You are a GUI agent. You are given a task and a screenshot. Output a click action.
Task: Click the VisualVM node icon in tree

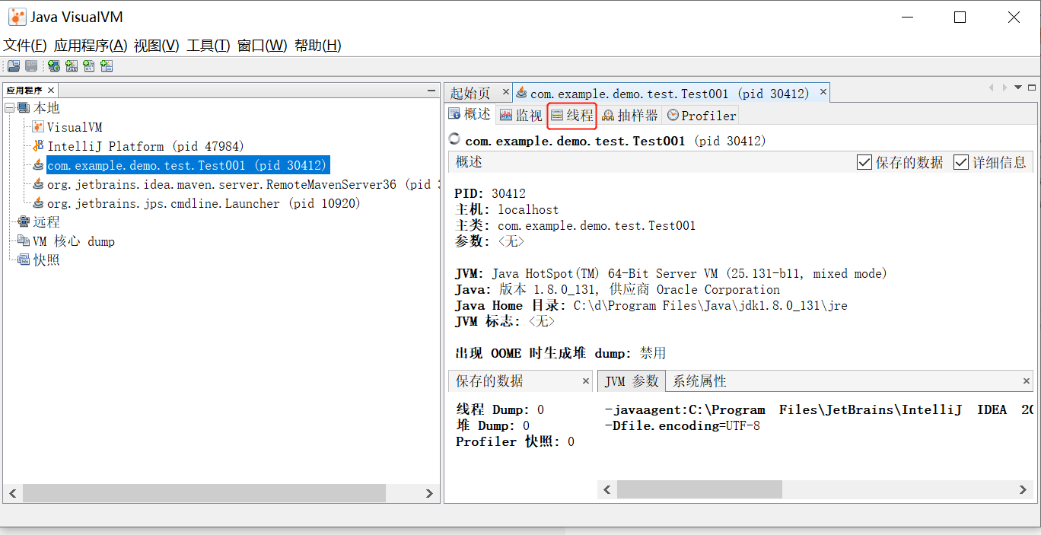[x=38, y=127]
